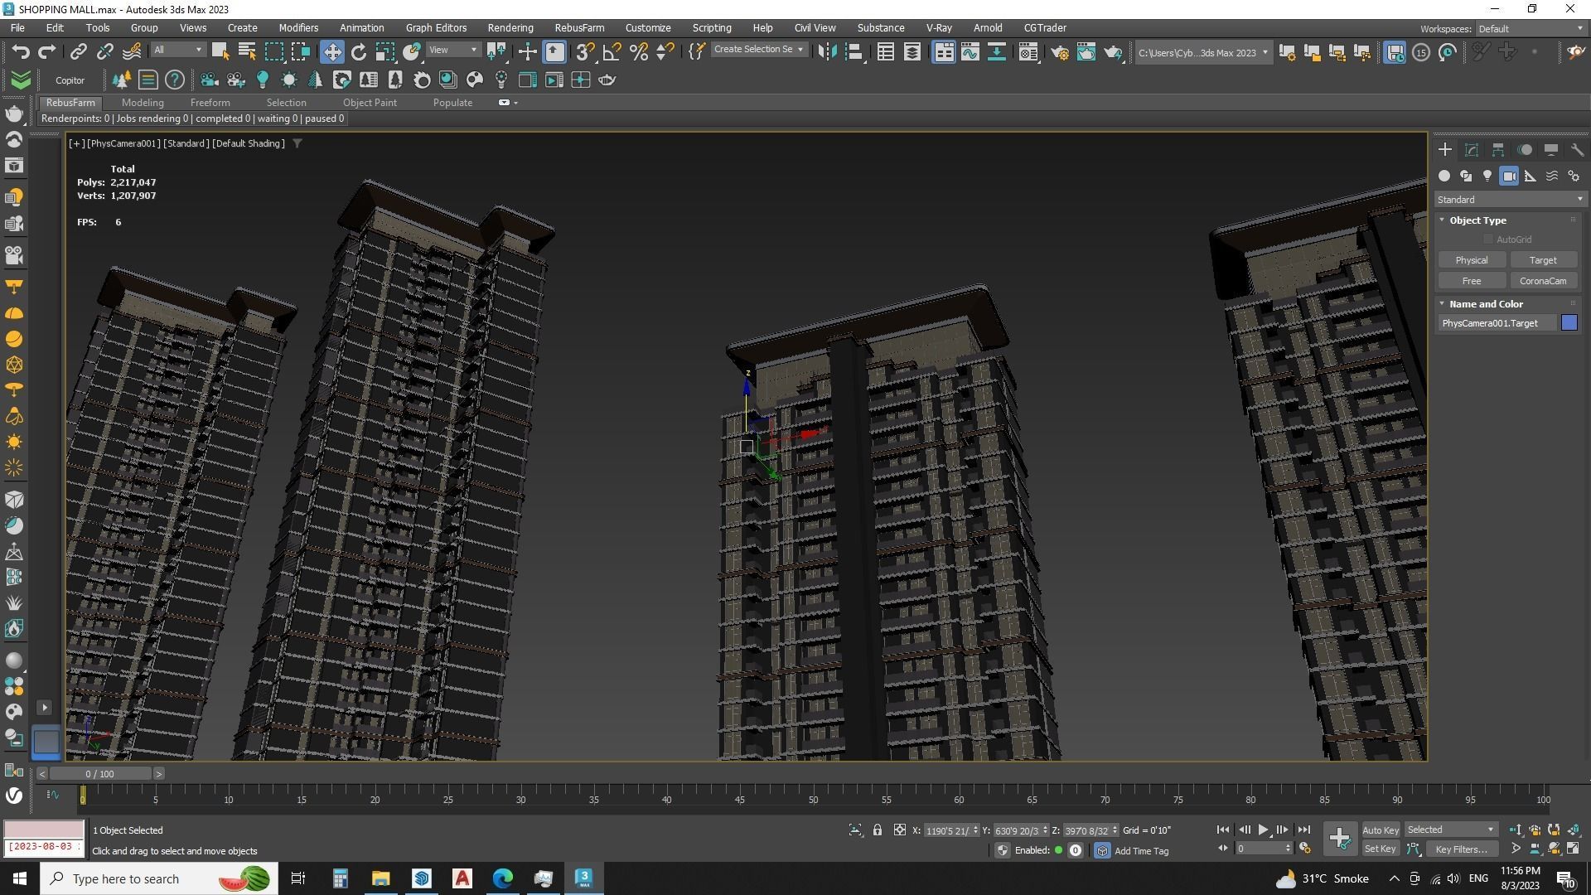
Task: Collapse the Name and Color rollout
Action: (1486, 304)
